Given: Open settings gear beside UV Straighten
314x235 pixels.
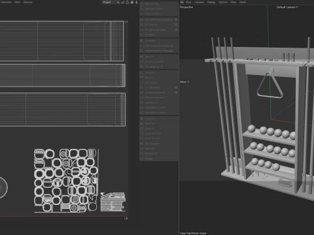Looking at the screenshot, I should 176,87.
